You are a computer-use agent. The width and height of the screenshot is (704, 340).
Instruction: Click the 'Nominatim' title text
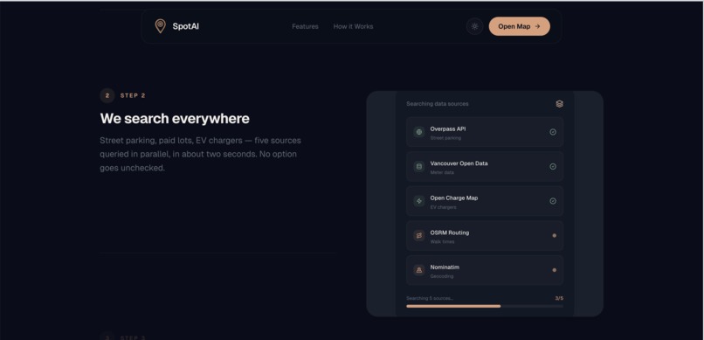point(445,267)
